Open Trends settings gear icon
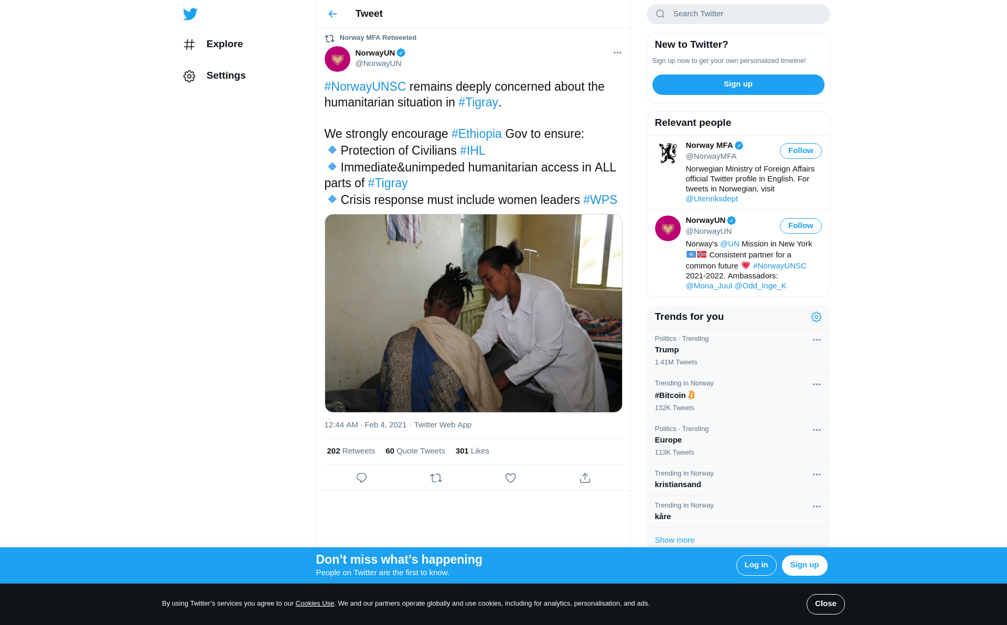1007x625 pixels. tap(816, 317)
